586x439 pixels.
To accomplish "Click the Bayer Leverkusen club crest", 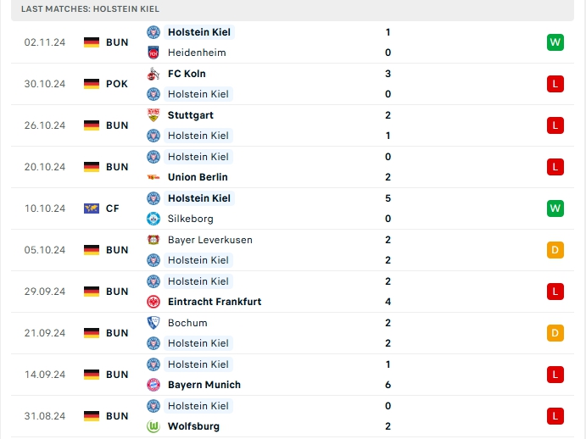I will [x=153, y=240].
